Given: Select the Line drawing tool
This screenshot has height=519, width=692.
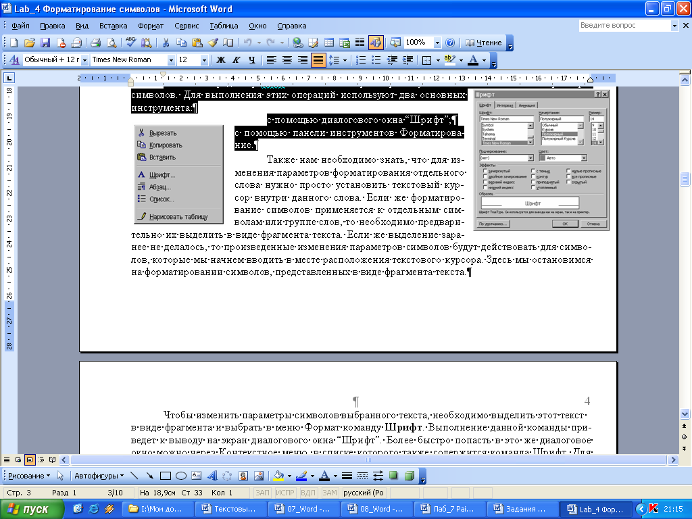Looking at the screenshot, I should click(134, 476).
